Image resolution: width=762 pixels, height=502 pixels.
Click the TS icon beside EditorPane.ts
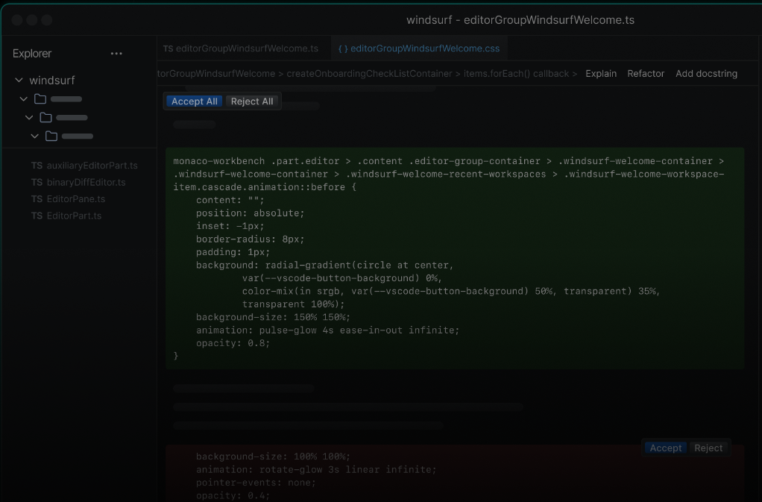pos(37,198)
